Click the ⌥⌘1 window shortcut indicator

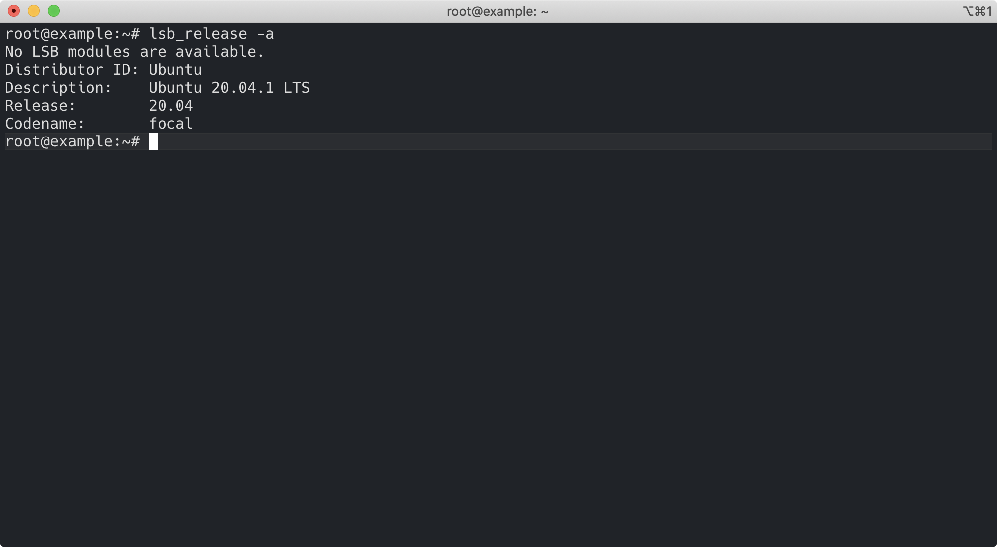pos(977,11)
